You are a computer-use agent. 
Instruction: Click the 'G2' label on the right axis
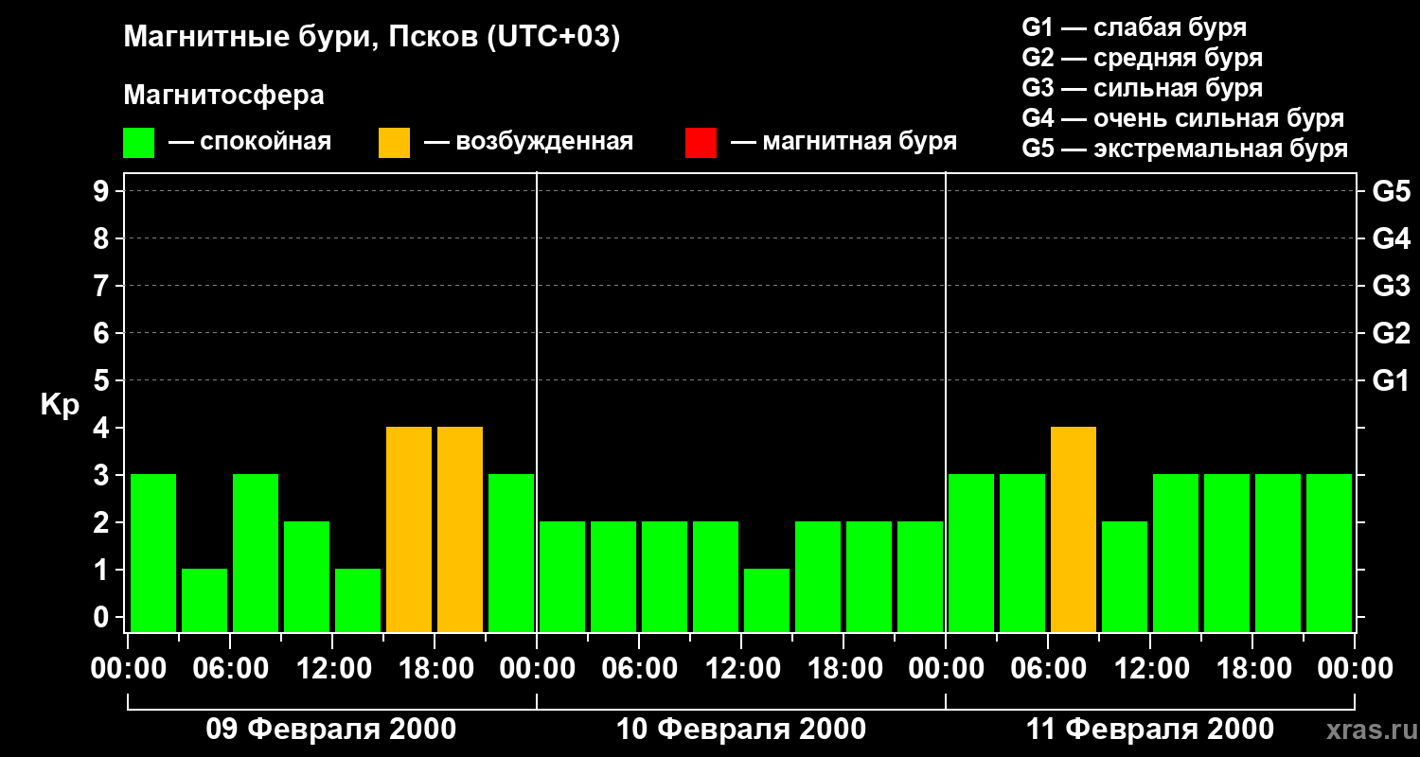(1391, 334)
